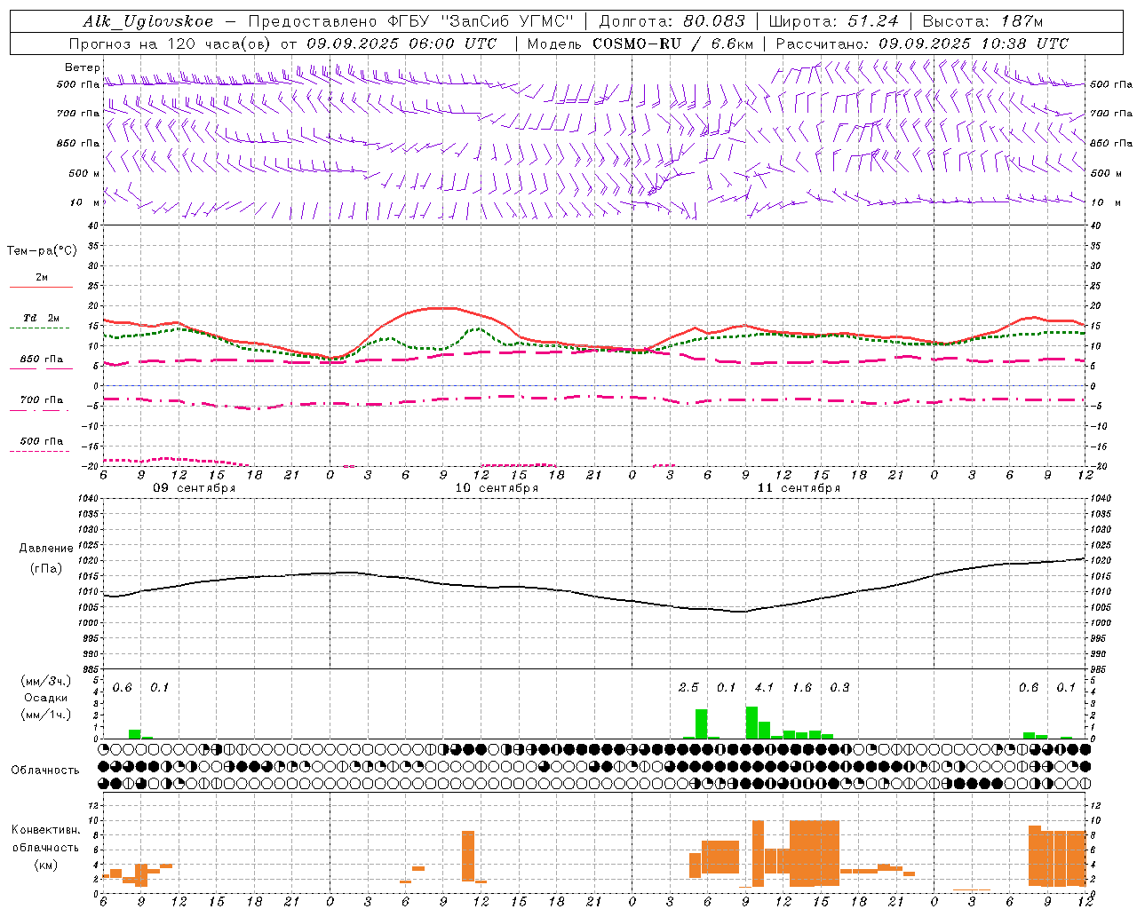Click the 0.3 precipitation total

point(839,688)
